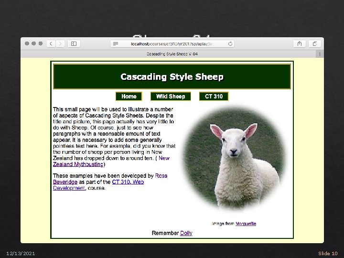Open the Home navigation button

click(129, 97)
